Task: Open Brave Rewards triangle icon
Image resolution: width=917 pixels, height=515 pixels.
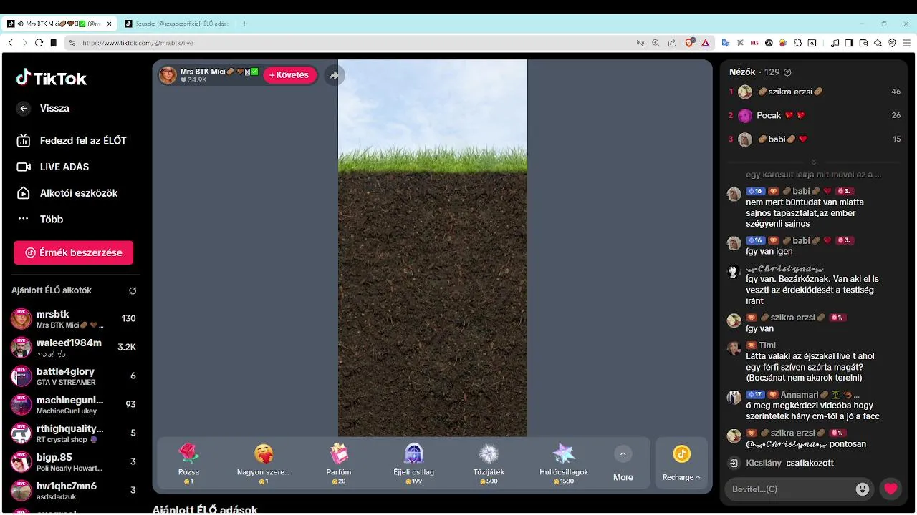Action: pyautogui.click(x=705, y=43)
